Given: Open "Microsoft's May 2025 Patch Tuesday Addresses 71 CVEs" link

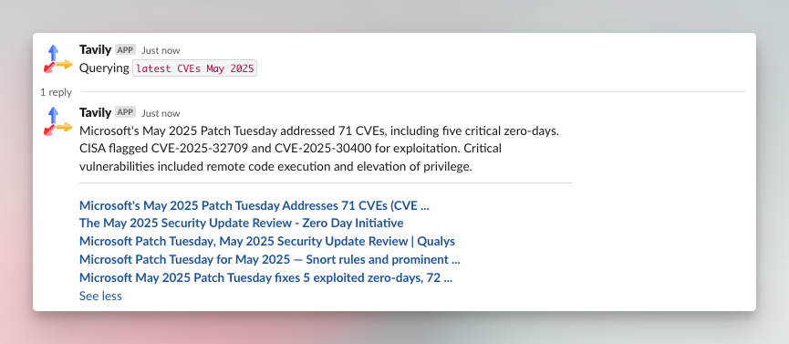Looking at the screenshot, I should tap(254, 205).
